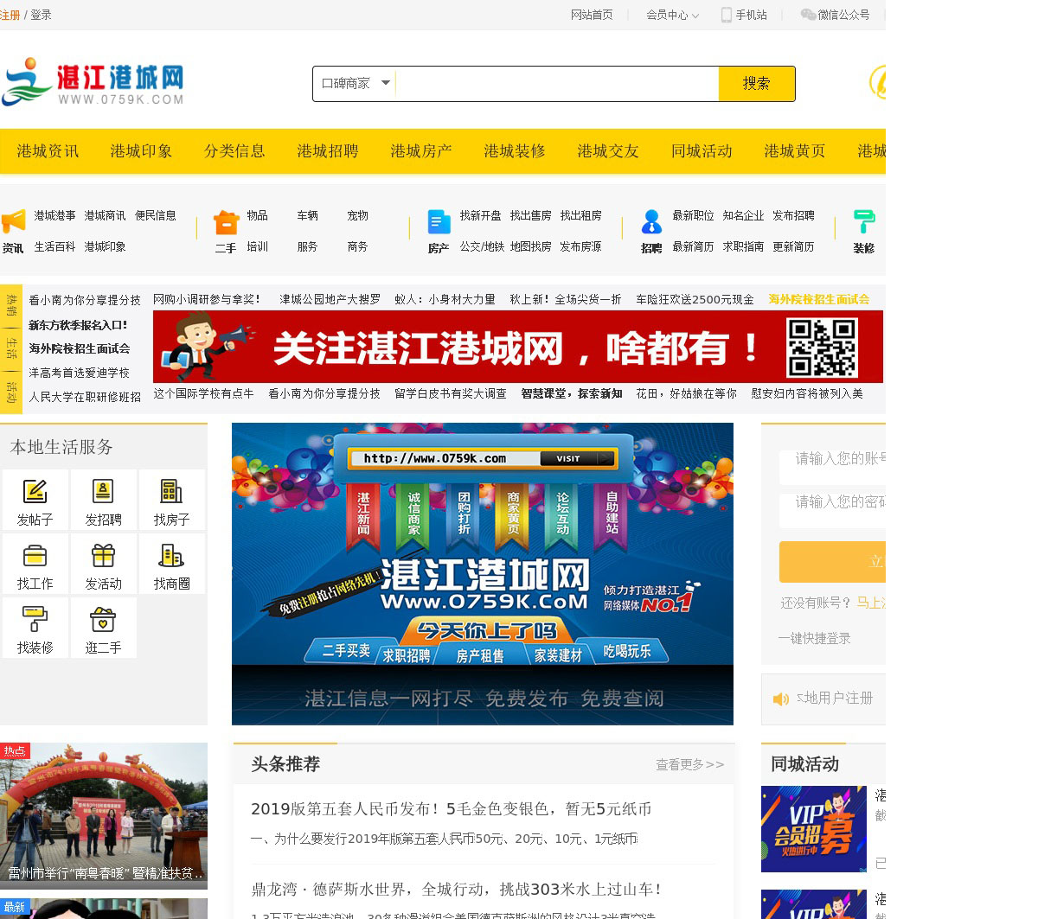Click 慰安妇内容将被列入美 text link
The height and width of the screenshot is (919, 1038).
807,393
